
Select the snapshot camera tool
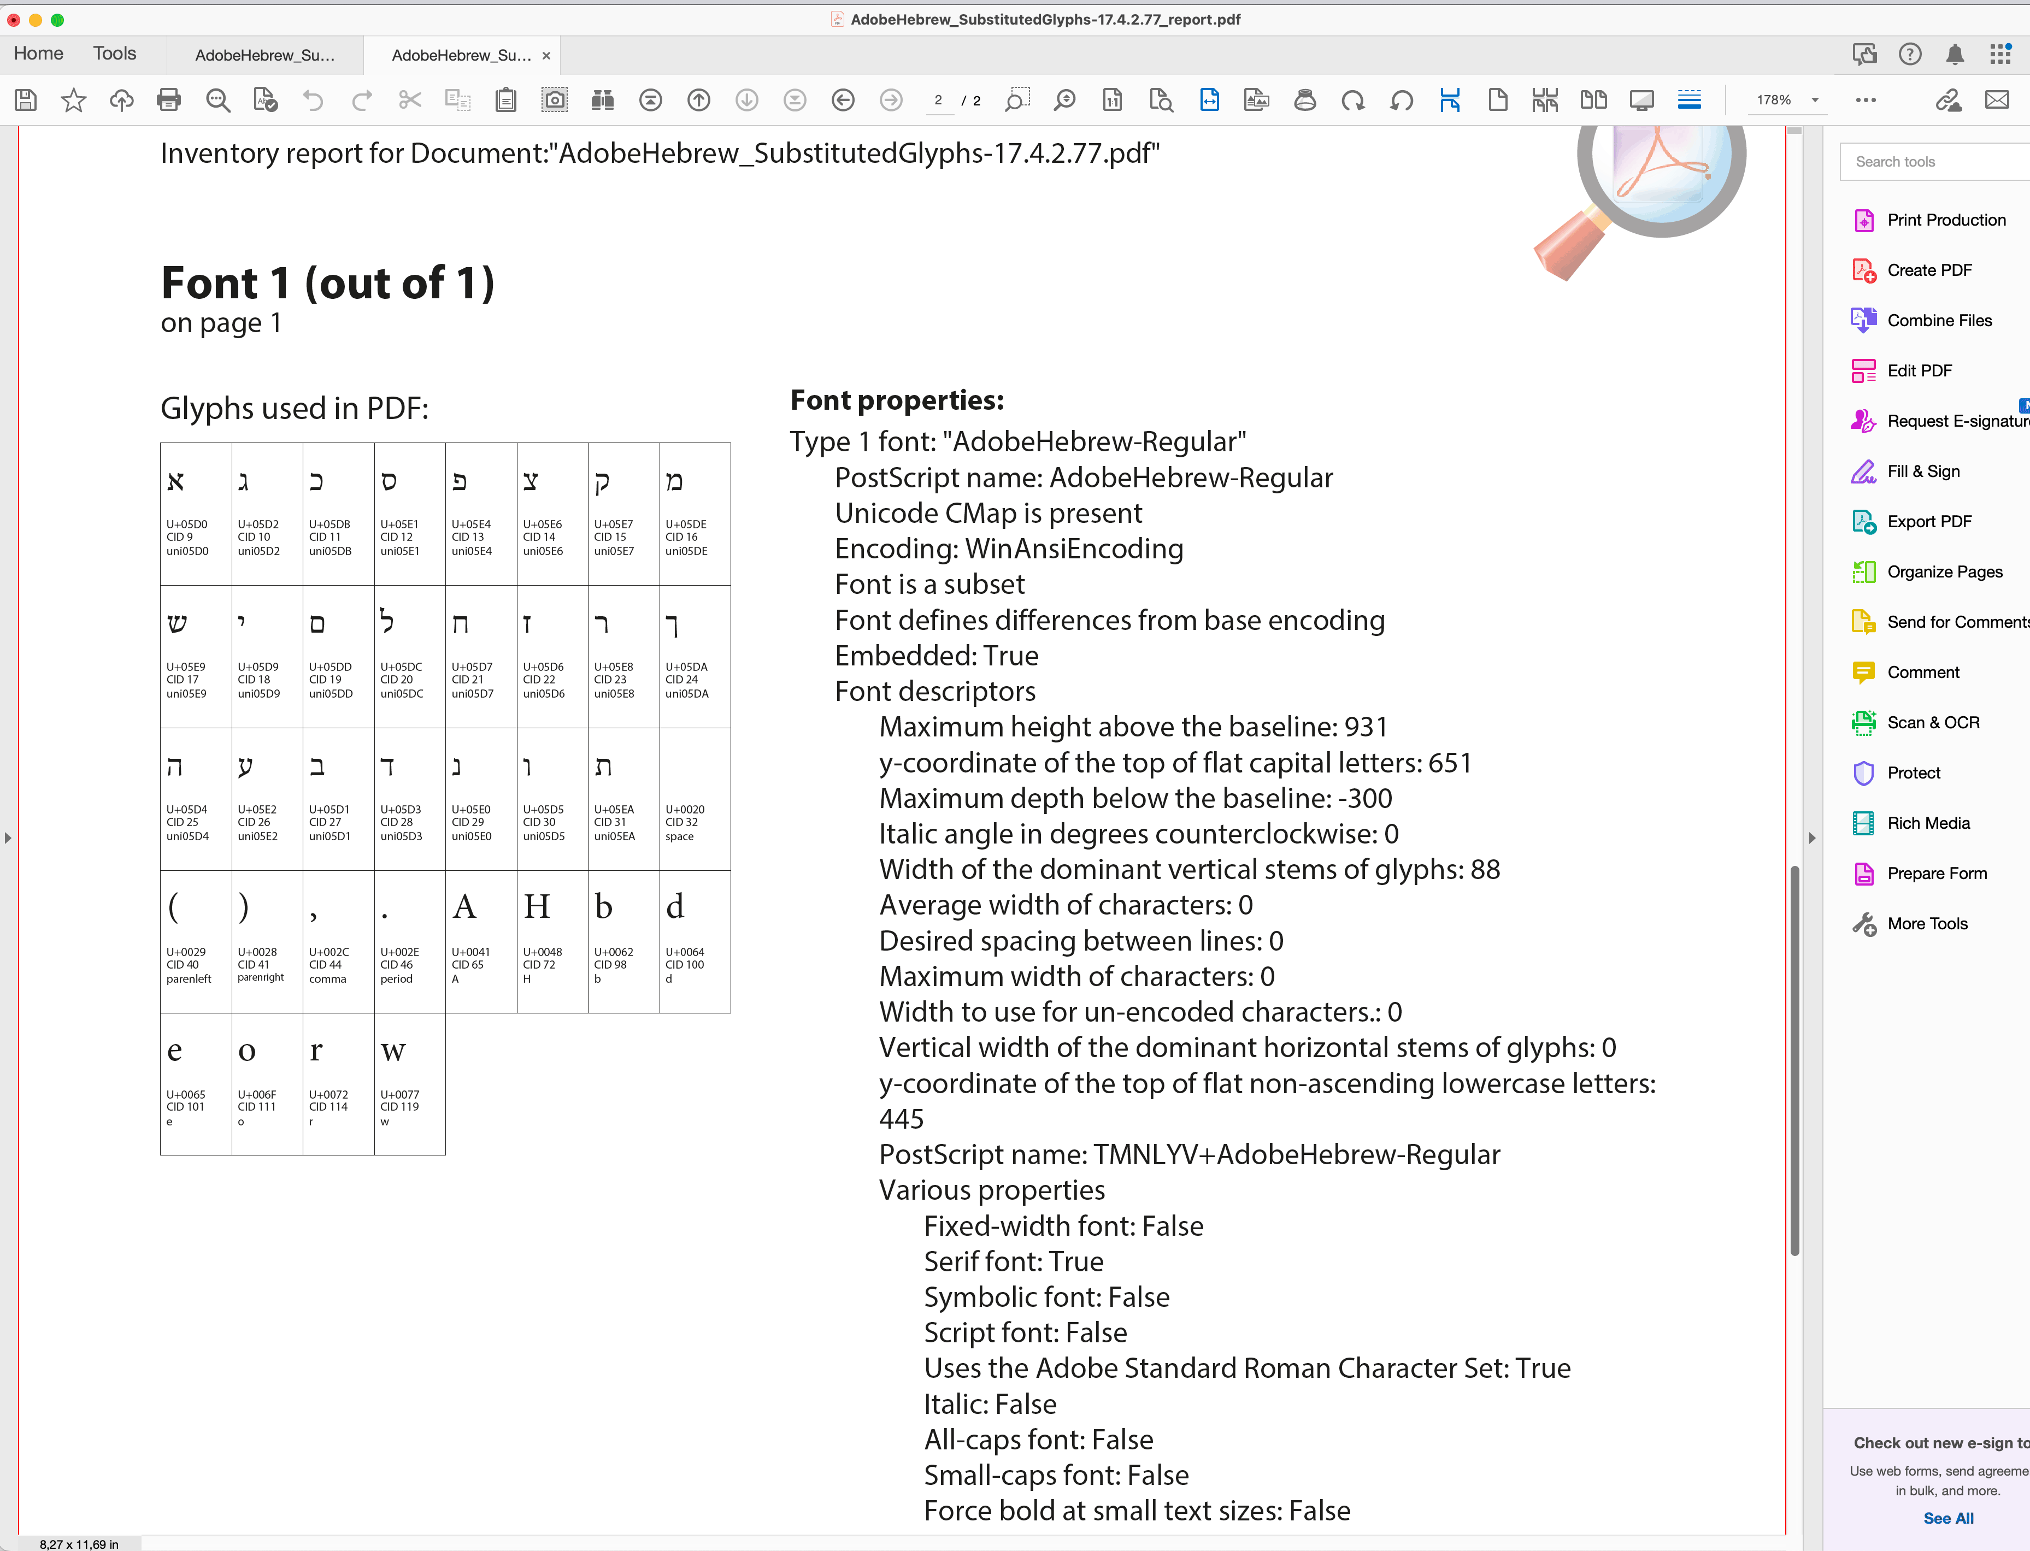click(554, 100)
